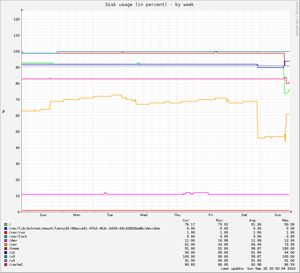Viewport: 300px width, 273px height.
Task: Click the 'Fri' x-axis day label
Action: pyautogui.click(x=211, y=215)
